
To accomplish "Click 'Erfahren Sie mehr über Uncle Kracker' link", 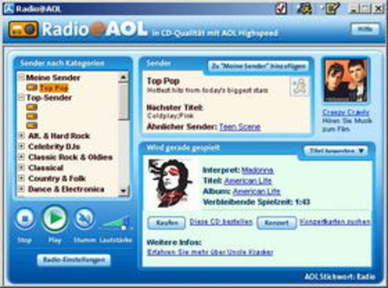I will [x=210, y=252].
